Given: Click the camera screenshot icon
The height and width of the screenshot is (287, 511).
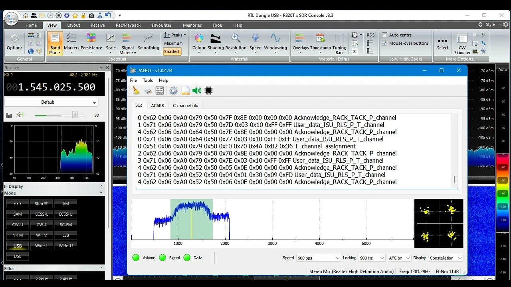Looking at the screenshot, I should pos(91,16).
